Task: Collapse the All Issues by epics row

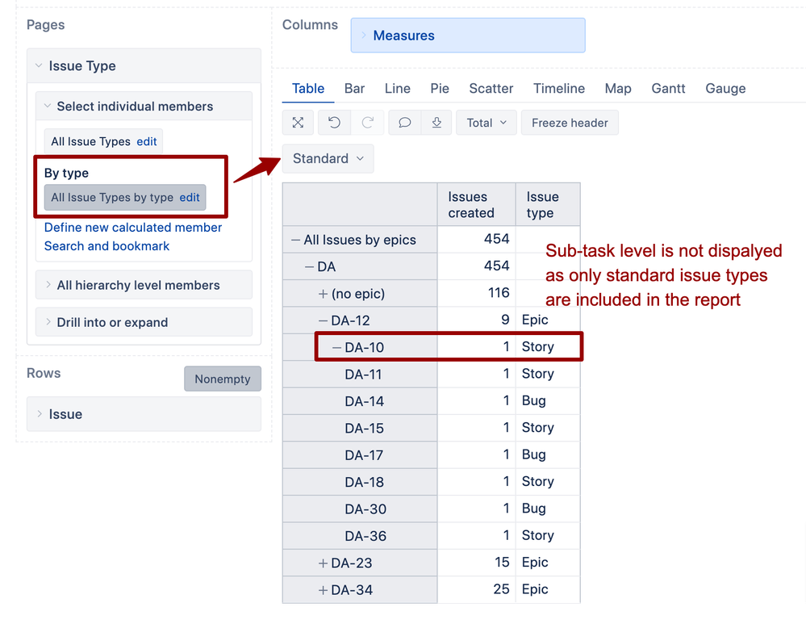Action: click(295, 241)
